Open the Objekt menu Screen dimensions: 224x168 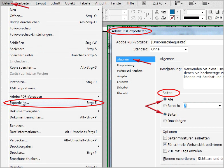70,3
